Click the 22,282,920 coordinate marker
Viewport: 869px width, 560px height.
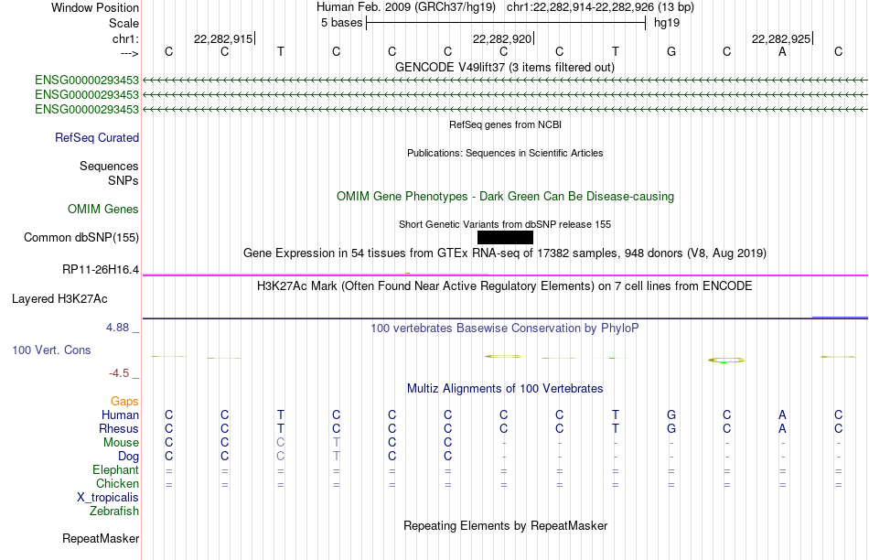(502, 38)
